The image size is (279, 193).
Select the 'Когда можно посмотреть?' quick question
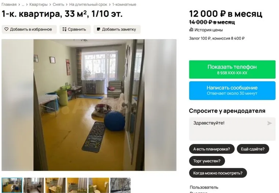click(218, 173)
